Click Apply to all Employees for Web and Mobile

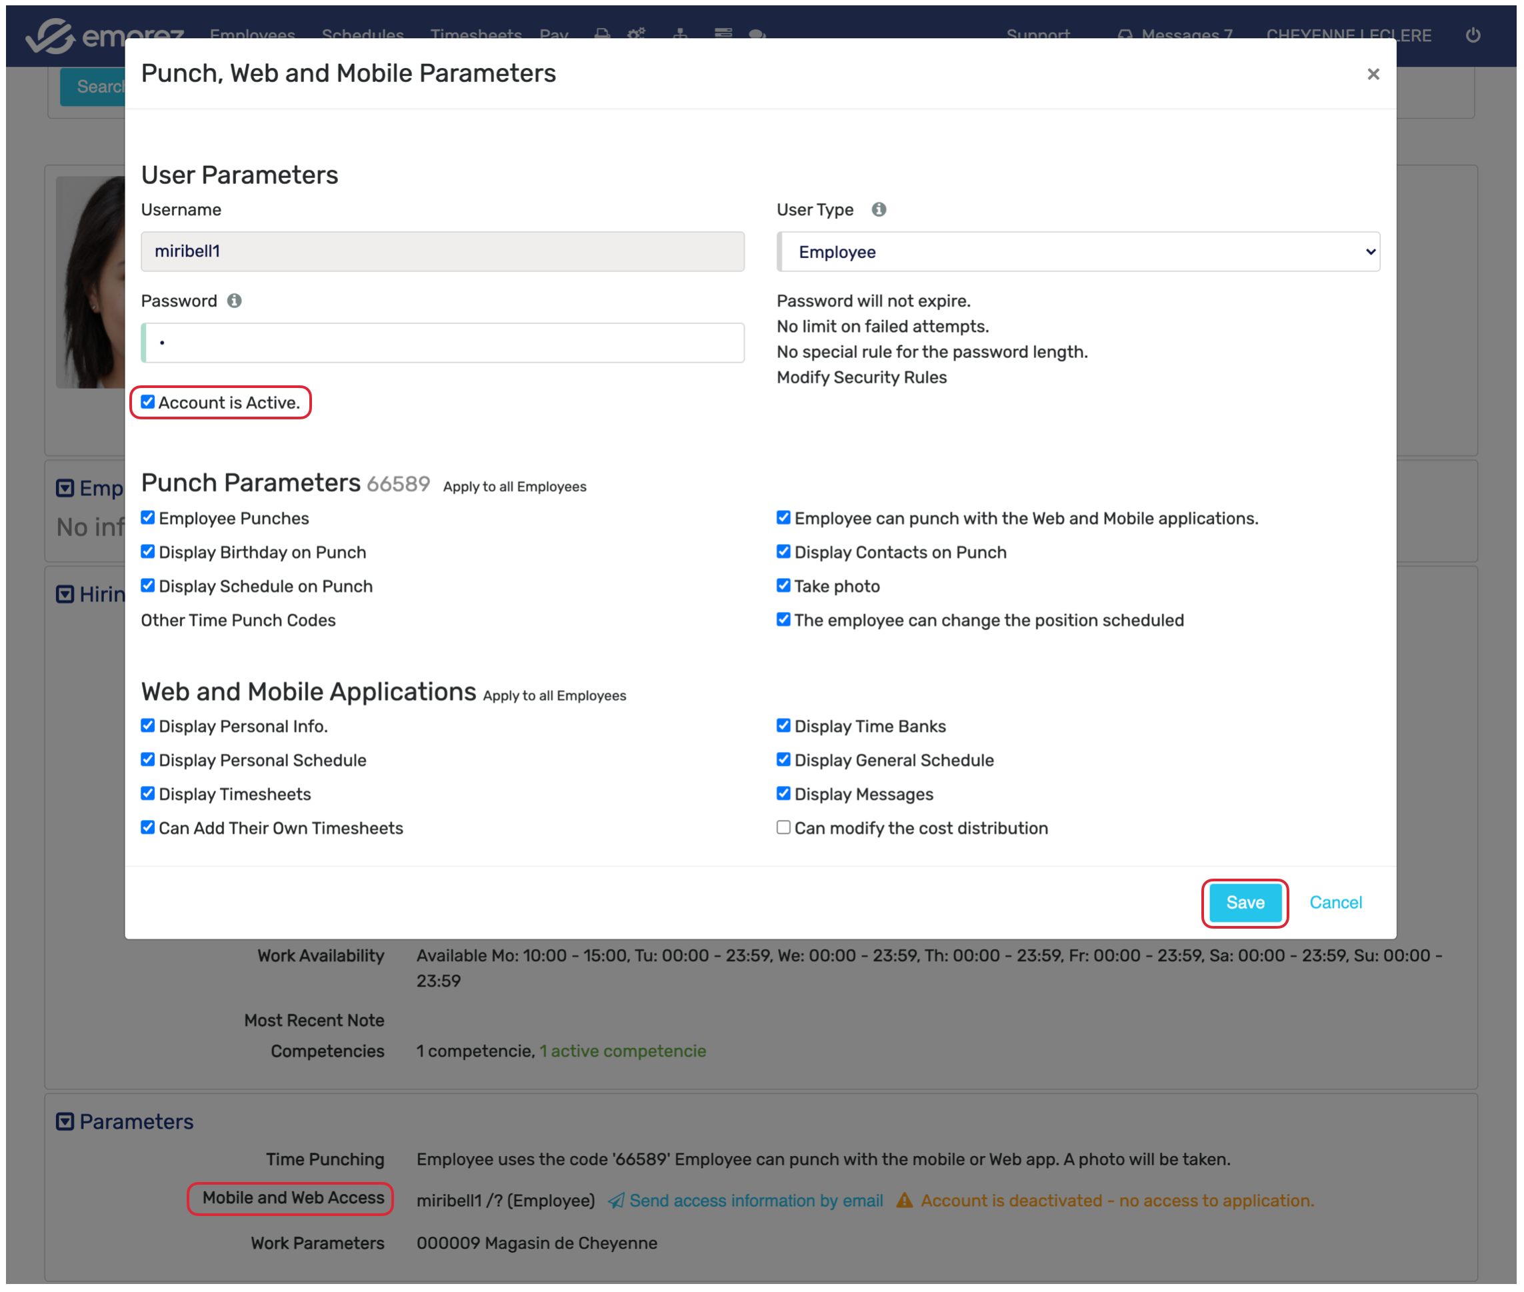click(555, 696)
